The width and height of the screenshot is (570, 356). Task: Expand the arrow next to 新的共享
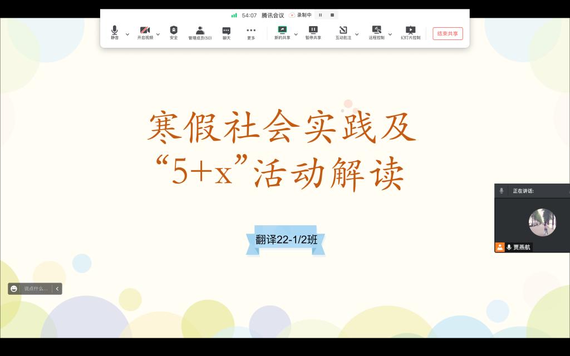coord(296,34)
